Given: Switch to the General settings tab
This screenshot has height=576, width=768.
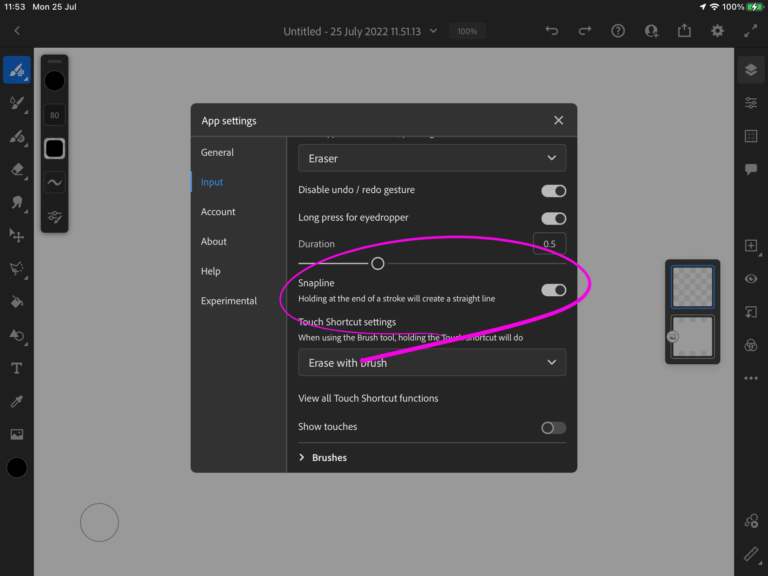Looking at the screenshot, I should (x=217, y=152).
